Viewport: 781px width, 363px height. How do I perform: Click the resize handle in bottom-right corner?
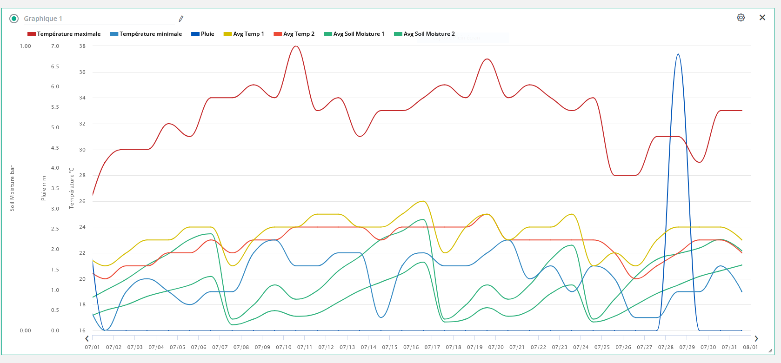click(770, 351)
